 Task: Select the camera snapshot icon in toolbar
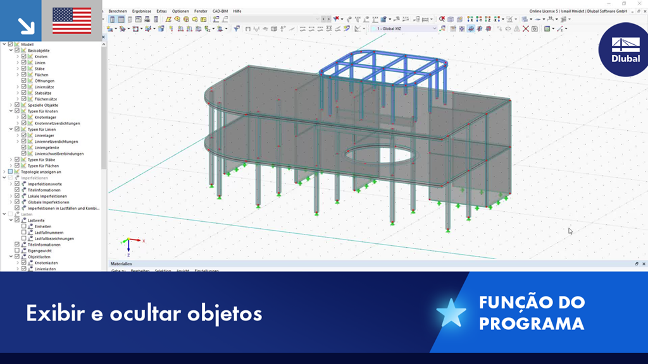(x=535, y=27)
